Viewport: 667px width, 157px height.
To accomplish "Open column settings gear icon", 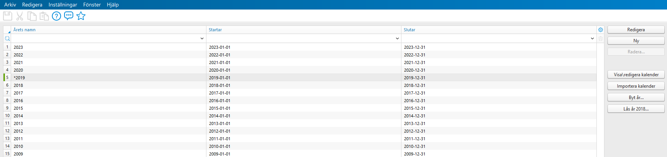I will coord(601,30).
